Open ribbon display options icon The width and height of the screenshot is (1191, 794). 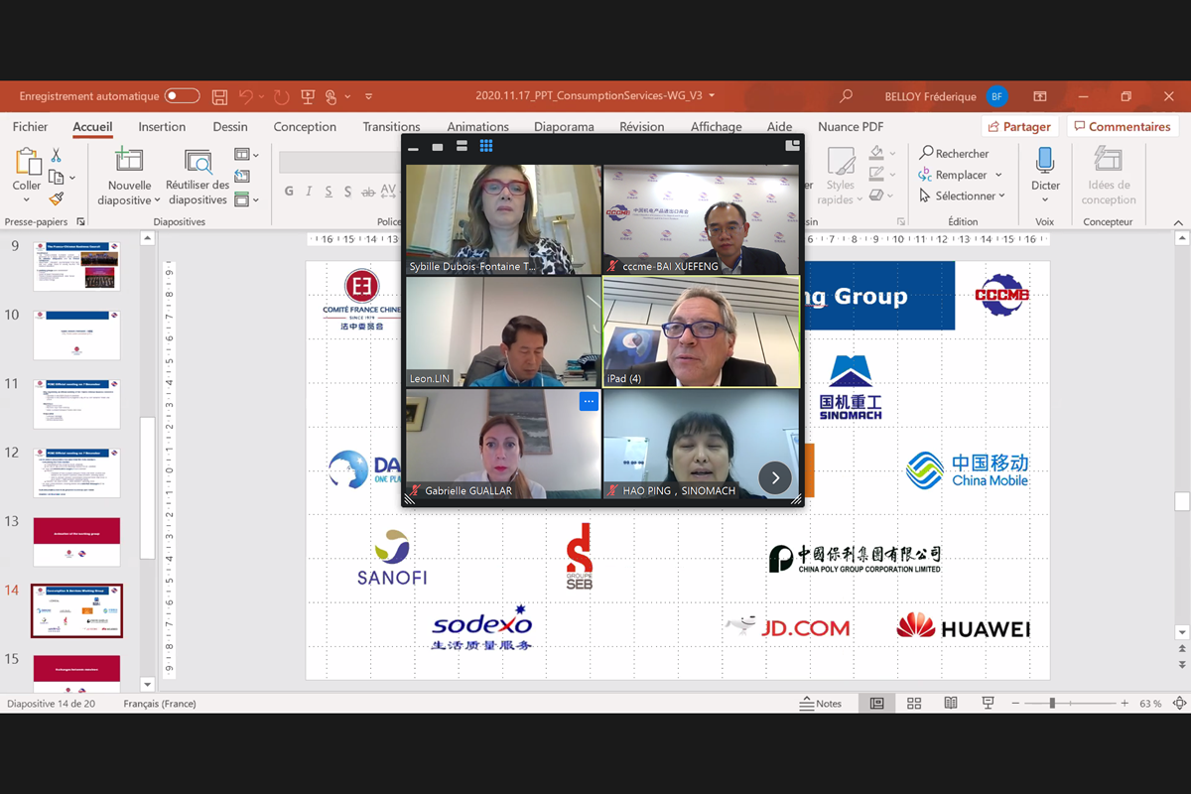[x=1040, y=96]
